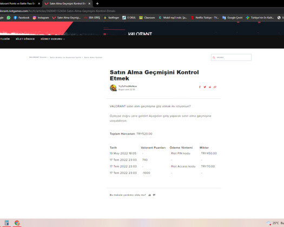Screen dimensions: 284x227
Task: Open the Netflix Türkiye bookmark
Action: [x=205, y=17]
